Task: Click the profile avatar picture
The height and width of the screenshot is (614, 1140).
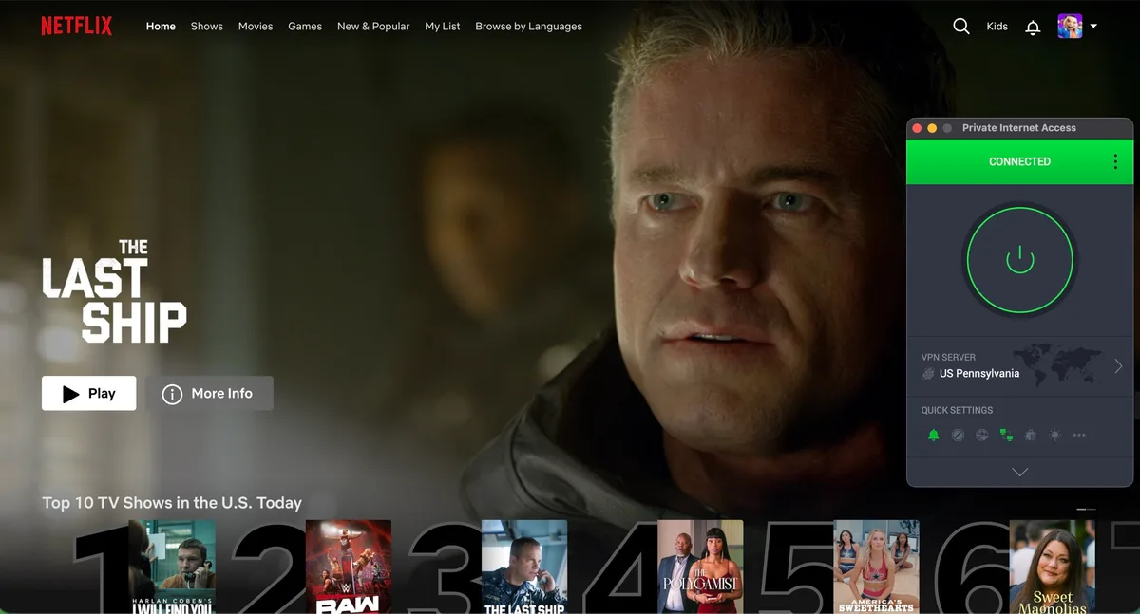Action: (1070, 27)
